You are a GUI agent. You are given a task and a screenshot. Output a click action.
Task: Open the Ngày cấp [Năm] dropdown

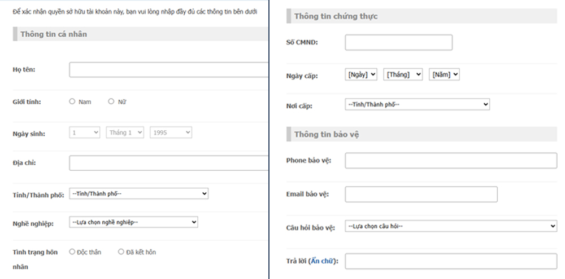point(445,74)
